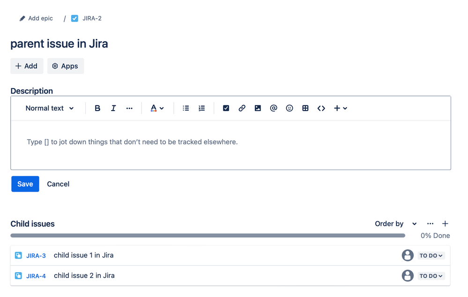Viewport: 468px width, 297px height.
Task: Click assignee avatar for JIRA-4
Action: tap(408, 275)
